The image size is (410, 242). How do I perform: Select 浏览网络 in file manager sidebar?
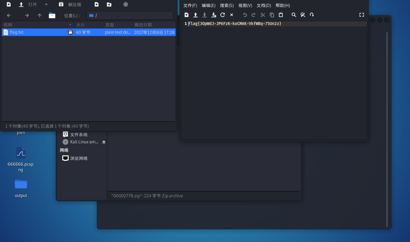(x=75, y=158)
